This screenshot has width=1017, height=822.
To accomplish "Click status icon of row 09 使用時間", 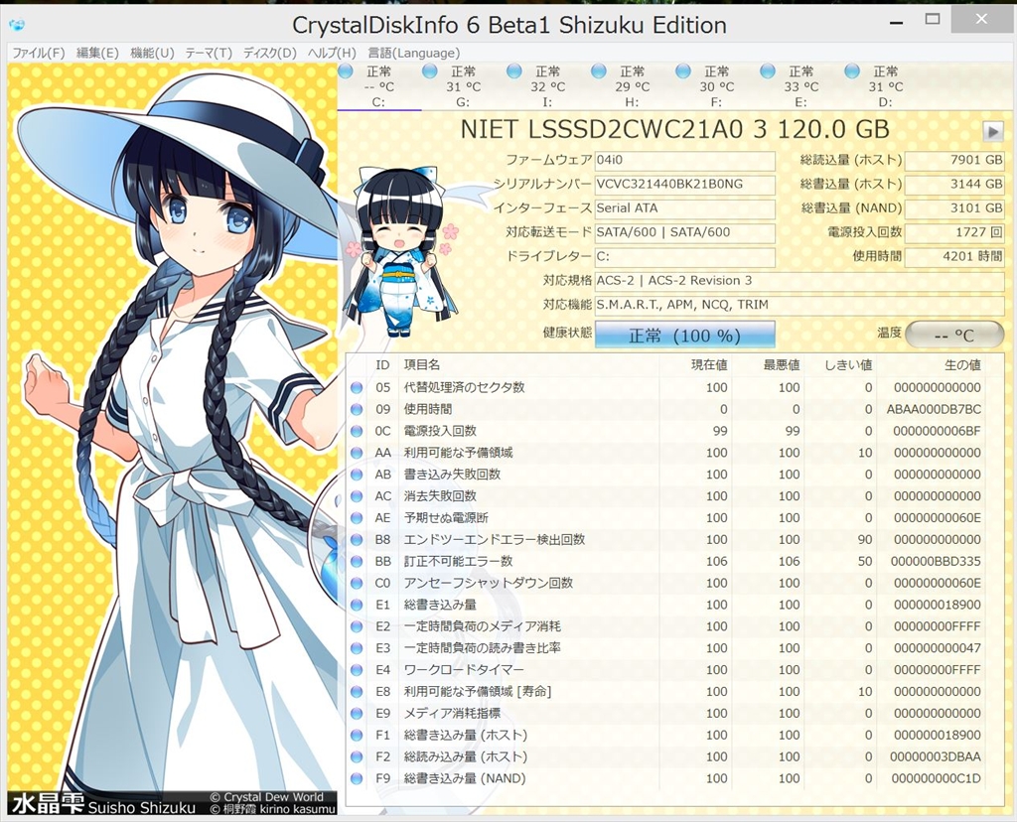I will [x=357, y=410].
